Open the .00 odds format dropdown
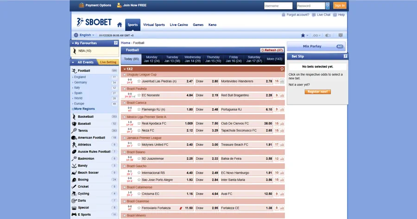 316,35
